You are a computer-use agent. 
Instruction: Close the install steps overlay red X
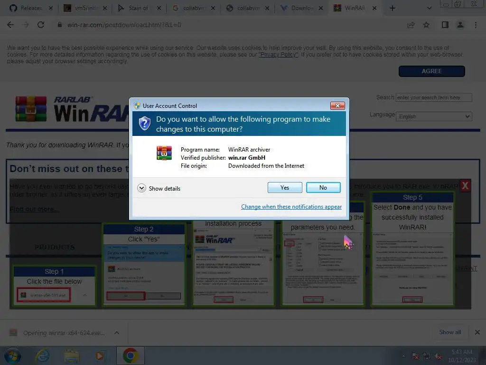click(x=465, y=186)
